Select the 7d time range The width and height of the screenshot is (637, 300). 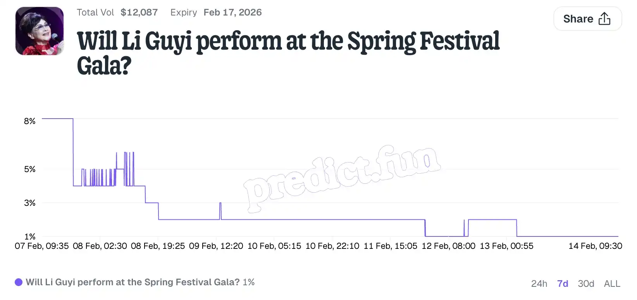[563, 284]
